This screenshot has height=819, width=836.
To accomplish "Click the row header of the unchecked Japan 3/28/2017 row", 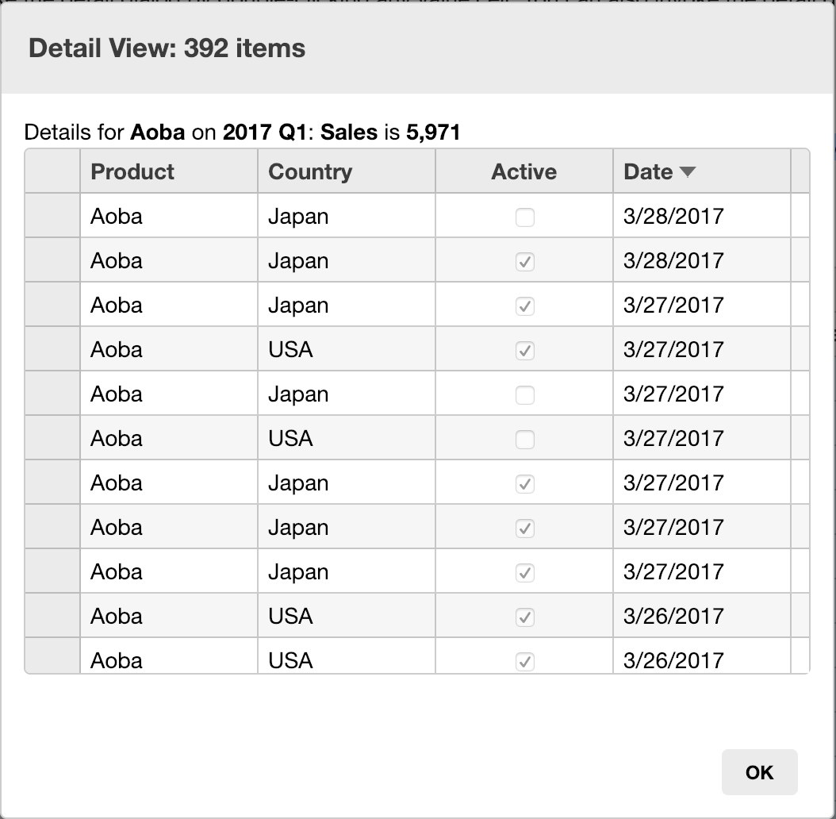I will coord(52,216).
